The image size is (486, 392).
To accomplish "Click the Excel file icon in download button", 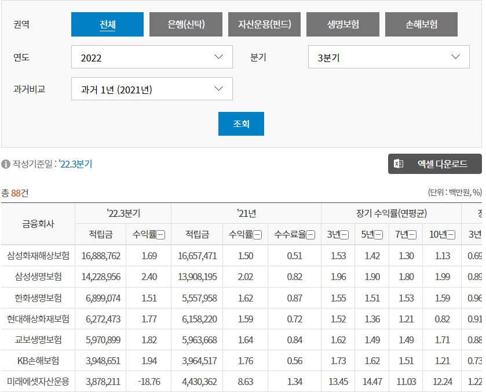I will tap(399, 164).
